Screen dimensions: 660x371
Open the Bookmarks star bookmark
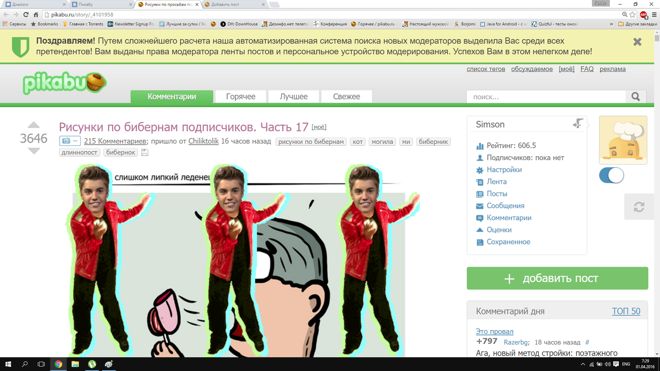(x=44, y=24)
